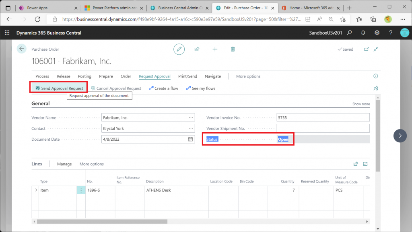
Task: Open the FactBox info pane icon
Action: 376,76
